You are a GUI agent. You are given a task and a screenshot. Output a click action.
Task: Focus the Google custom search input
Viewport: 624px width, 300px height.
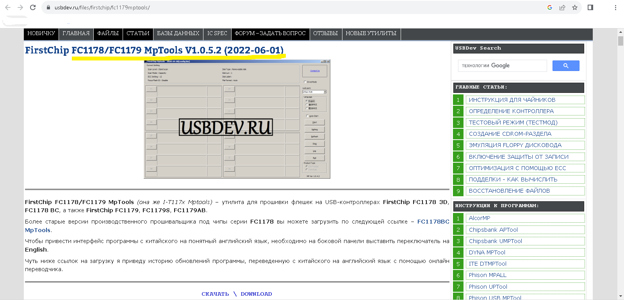point(502,66)
